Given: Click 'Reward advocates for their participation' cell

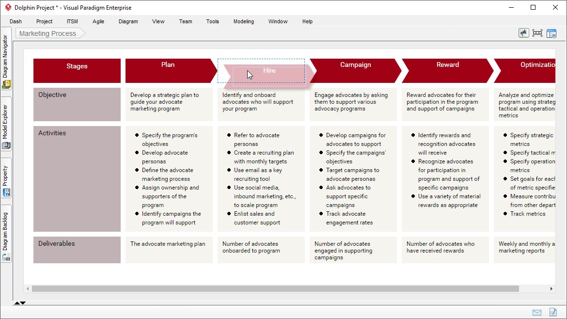Looking at the screenshot, I should tap(445, 104).
